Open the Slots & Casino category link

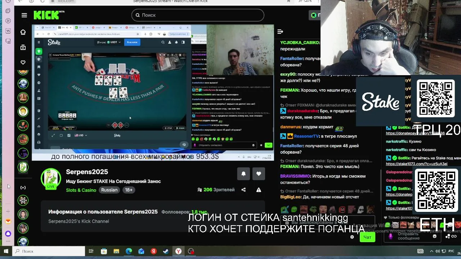tap(81, 190)
